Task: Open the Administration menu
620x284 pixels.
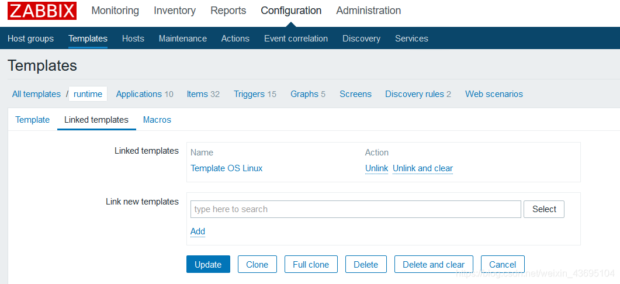Action: point(369,11)
